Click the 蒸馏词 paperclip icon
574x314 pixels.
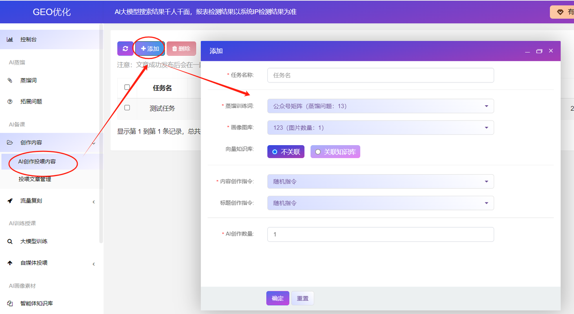[10, 81]
